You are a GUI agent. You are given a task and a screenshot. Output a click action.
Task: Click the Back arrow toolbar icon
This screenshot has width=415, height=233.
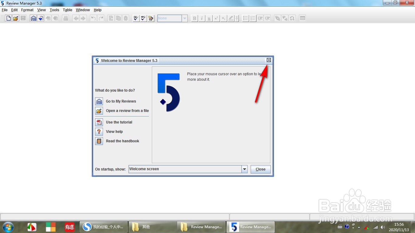pyautogui.click(x=76, y=18)
